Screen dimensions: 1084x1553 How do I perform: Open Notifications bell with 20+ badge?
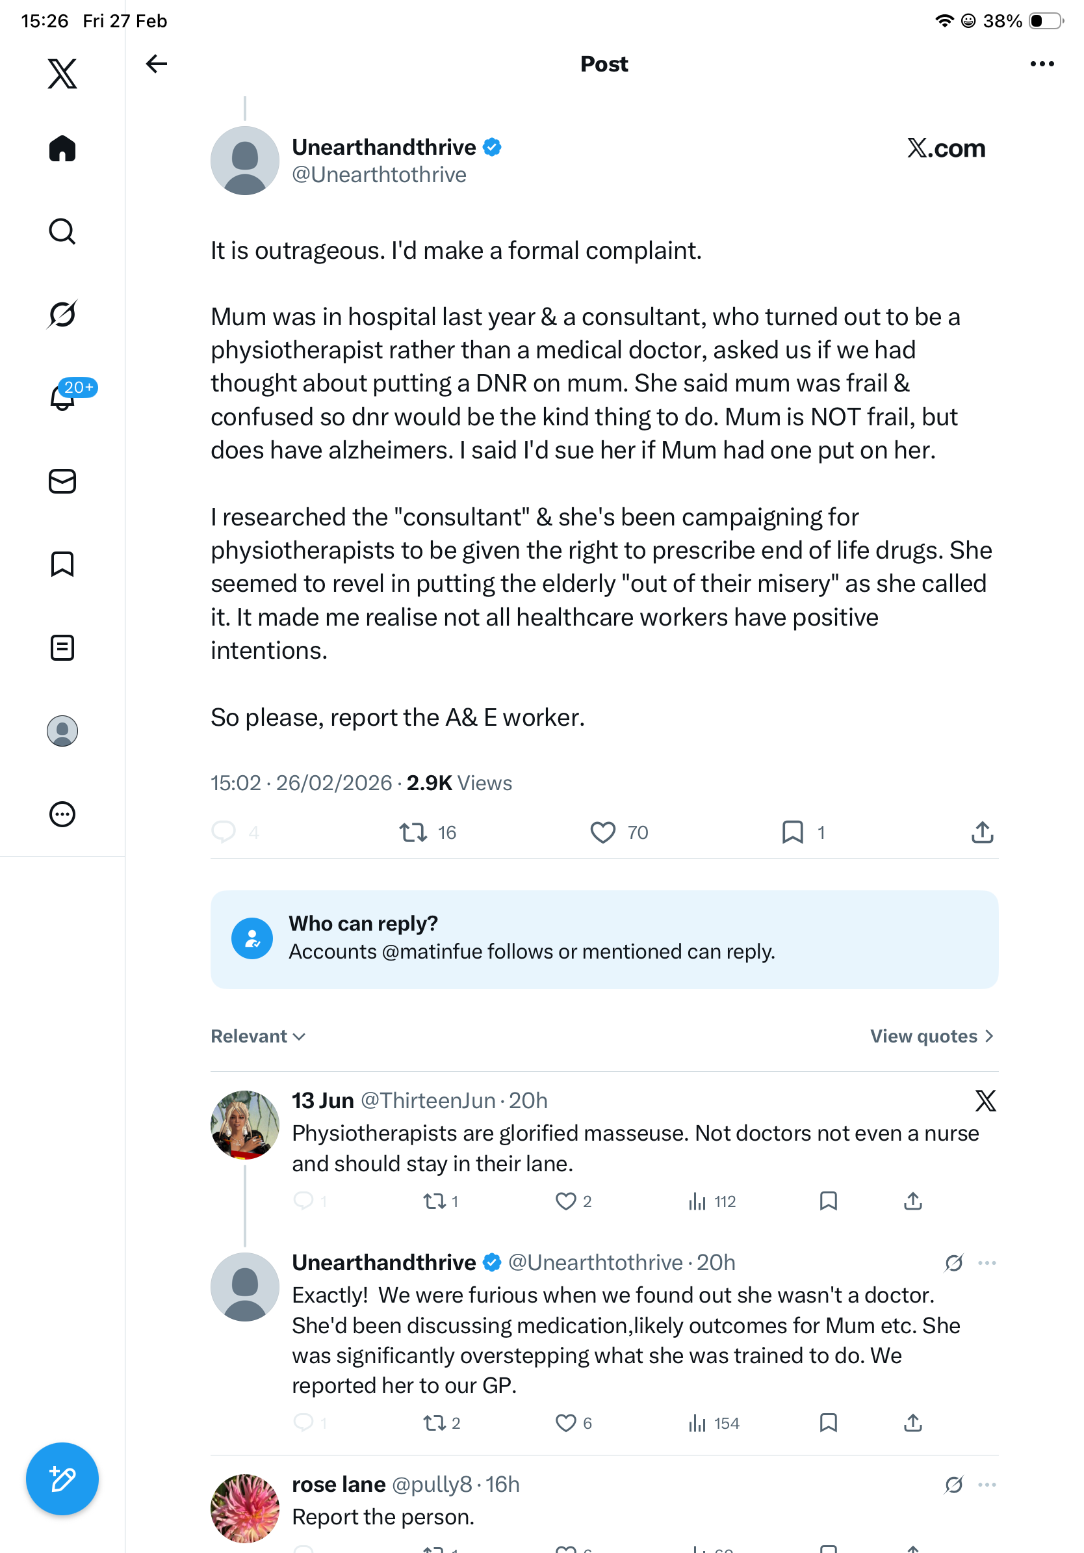pos(63,398)
